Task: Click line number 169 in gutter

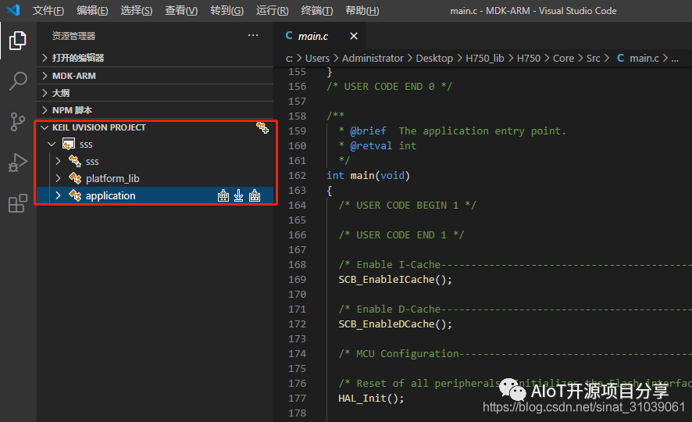Action: point(297,280)
